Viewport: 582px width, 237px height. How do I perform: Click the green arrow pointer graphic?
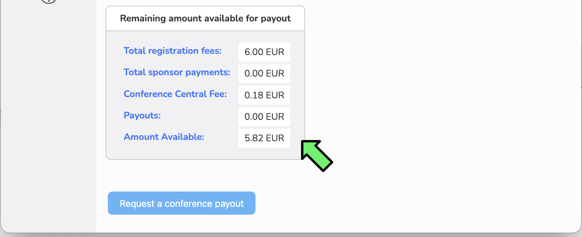[x=317, y=156]
